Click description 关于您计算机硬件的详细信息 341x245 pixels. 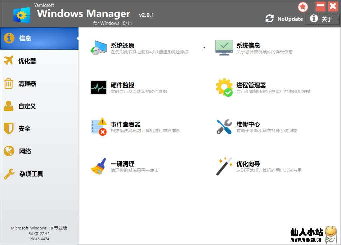tap(265, 52)
